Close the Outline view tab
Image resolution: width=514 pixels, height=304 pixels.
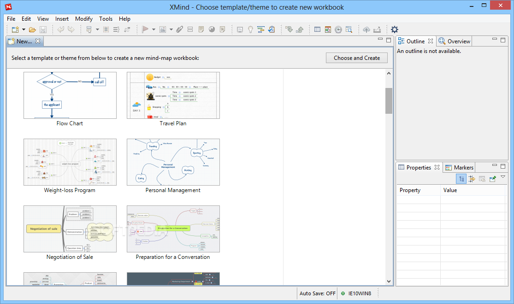(x=431, y=41)
